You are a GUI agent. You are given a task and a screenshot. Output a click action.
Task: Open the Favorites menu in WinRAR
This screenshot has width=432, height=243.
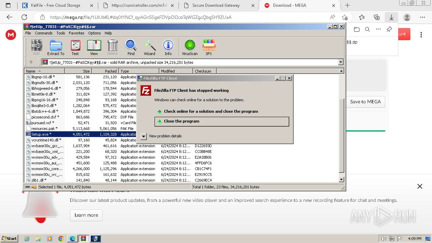coord(77,33)
